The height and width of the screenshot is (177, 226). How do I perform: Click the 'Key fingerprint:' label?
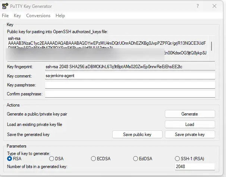(20, 67)
